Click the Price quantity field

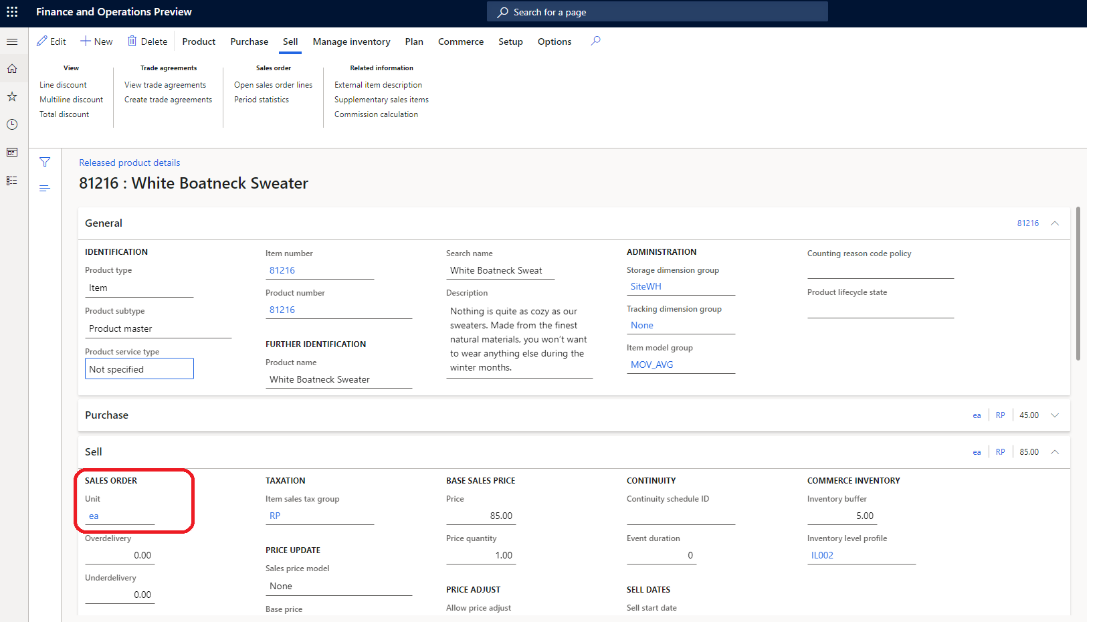coord(481,555)
